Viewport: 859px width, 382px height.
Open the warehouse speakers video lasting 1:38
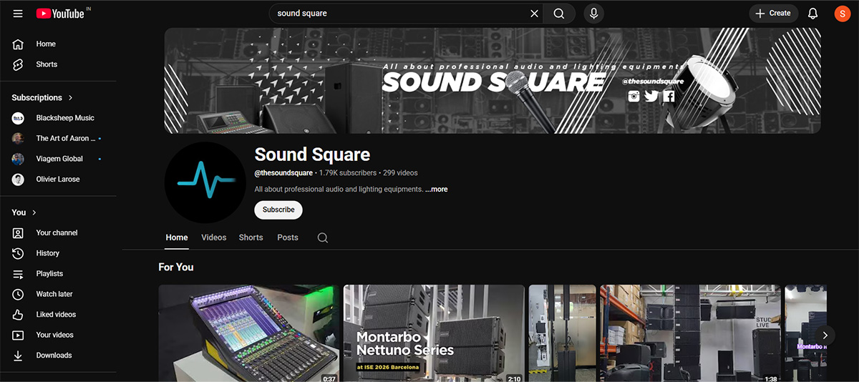[691, 333]
